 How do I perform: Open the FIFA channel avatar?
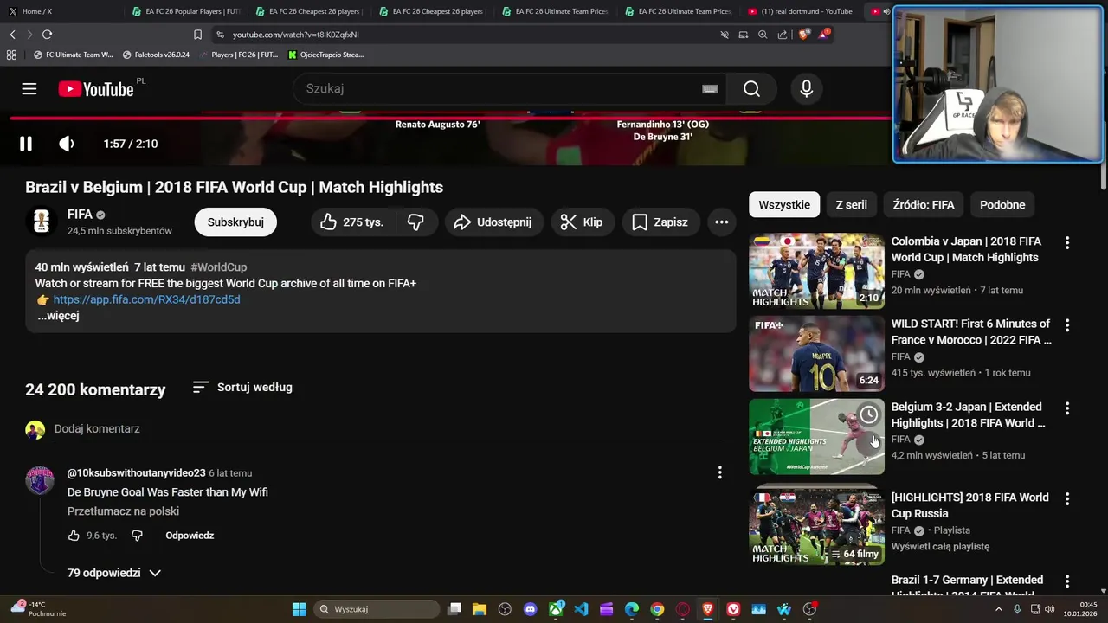coord(41,222)
